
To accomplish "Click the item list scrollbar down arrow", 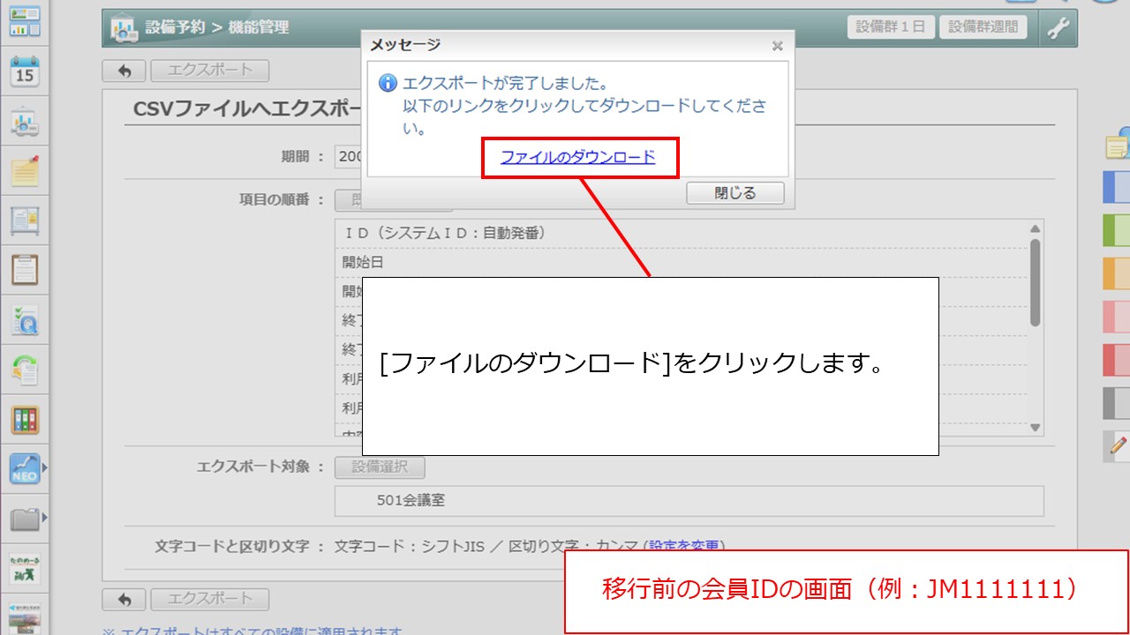I will coord(1036,427).
